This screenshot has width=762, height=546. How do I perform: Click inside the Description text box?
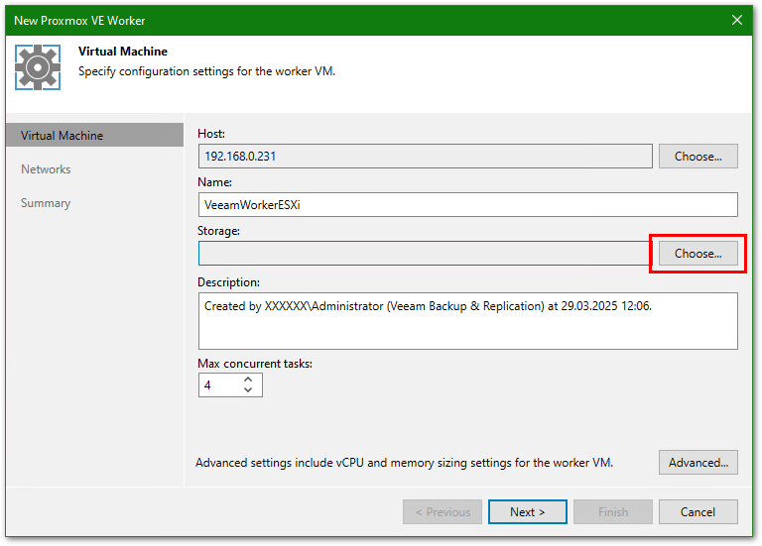click(467, 320)
